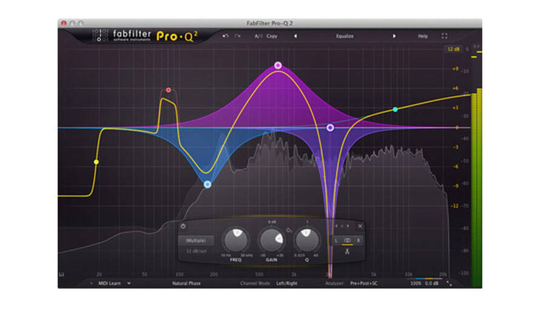Select the pink bell peak EQ node
Screen dimensions: 546x310
[x=277, y=65]
